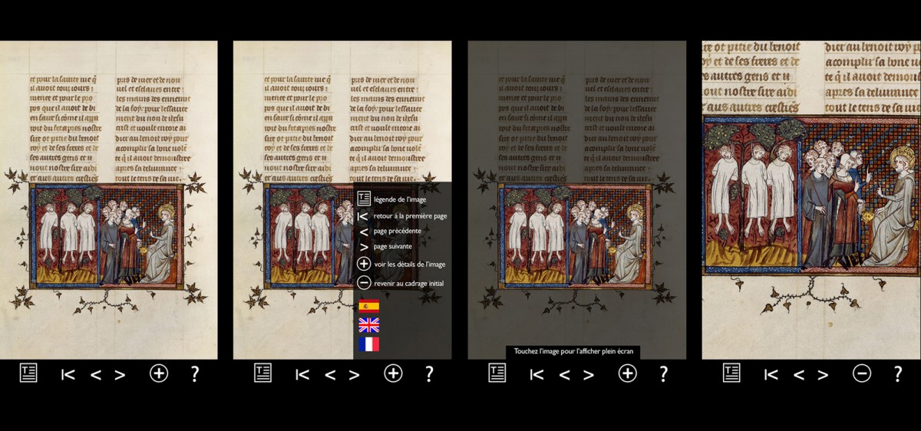921x431 pixels.
Task: Plus zoom icon on toolbar below help-menu screen
Action: click(x=392, y=373)
